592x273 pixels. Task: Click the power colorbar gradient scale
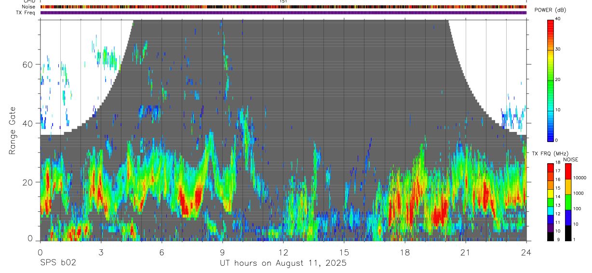[550, 80]
